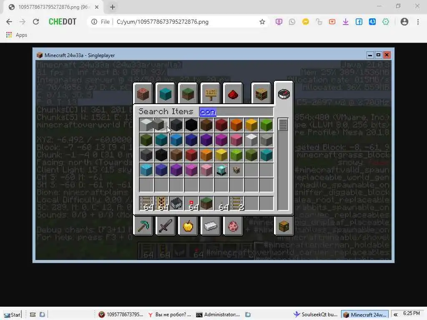The width and height of the screenshot is (427, 320).
Task: Select the powered rail stack in hotbar
Action: [x=161, y=203]
